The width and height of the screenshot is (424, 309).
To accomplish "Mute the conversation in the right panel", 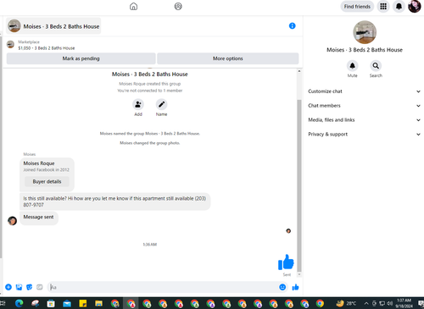I will (x=352, y=66).
